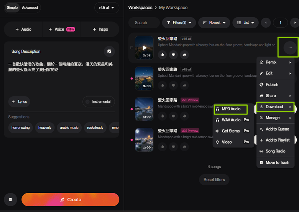This screenshot has height=212, width=299.
Task: Open the List view dropdown
Action: tap(246, 23)
